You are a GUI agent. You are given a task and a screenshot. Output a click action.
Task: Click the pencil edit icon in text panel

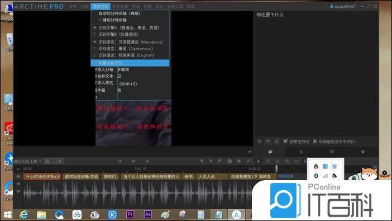tap(276, 142)
